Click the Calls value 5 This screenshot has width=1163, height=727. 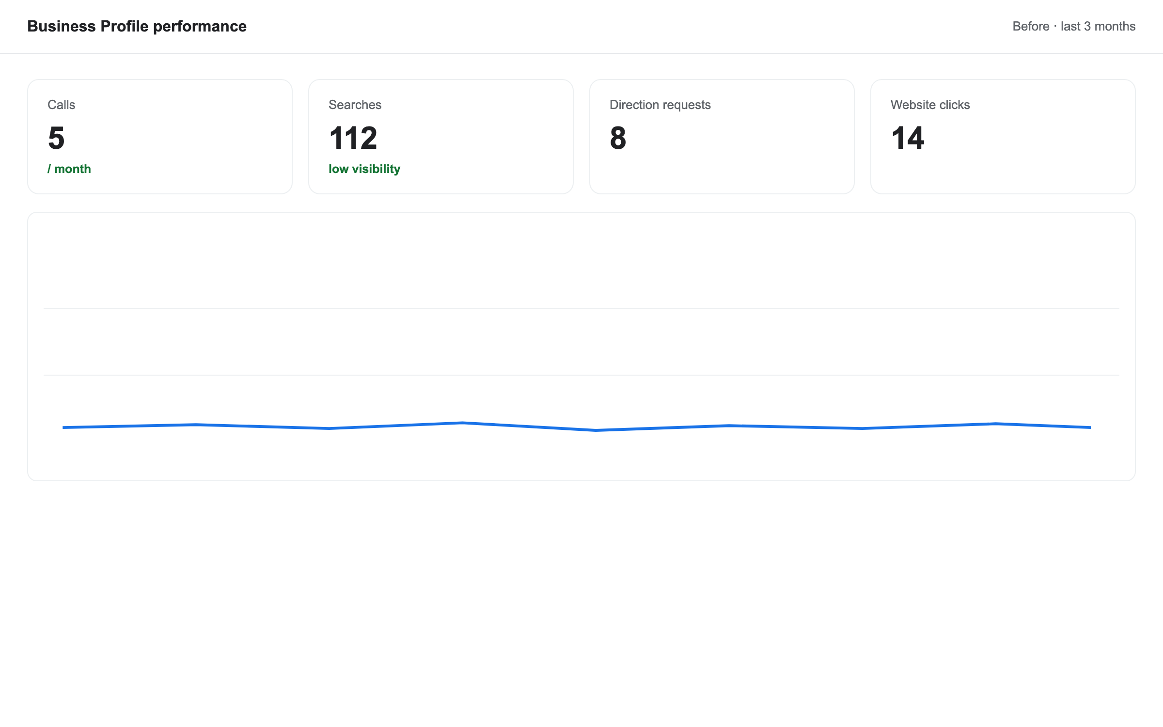[x=56, y=138]
